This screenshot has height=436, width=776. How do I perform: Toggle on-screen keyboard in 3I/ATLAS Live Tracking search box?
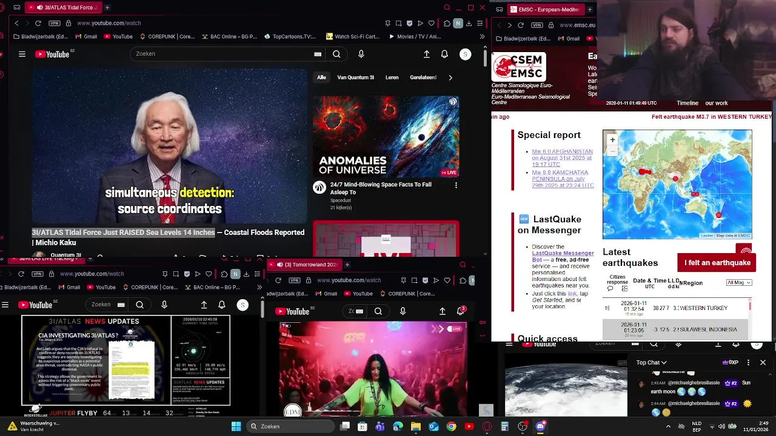[x=121, y=305]
